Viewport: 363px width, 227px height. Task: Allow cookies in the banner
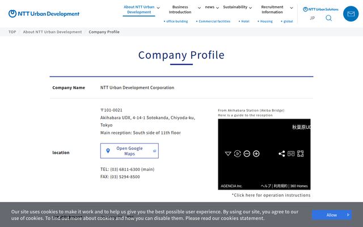pos(332,215)
